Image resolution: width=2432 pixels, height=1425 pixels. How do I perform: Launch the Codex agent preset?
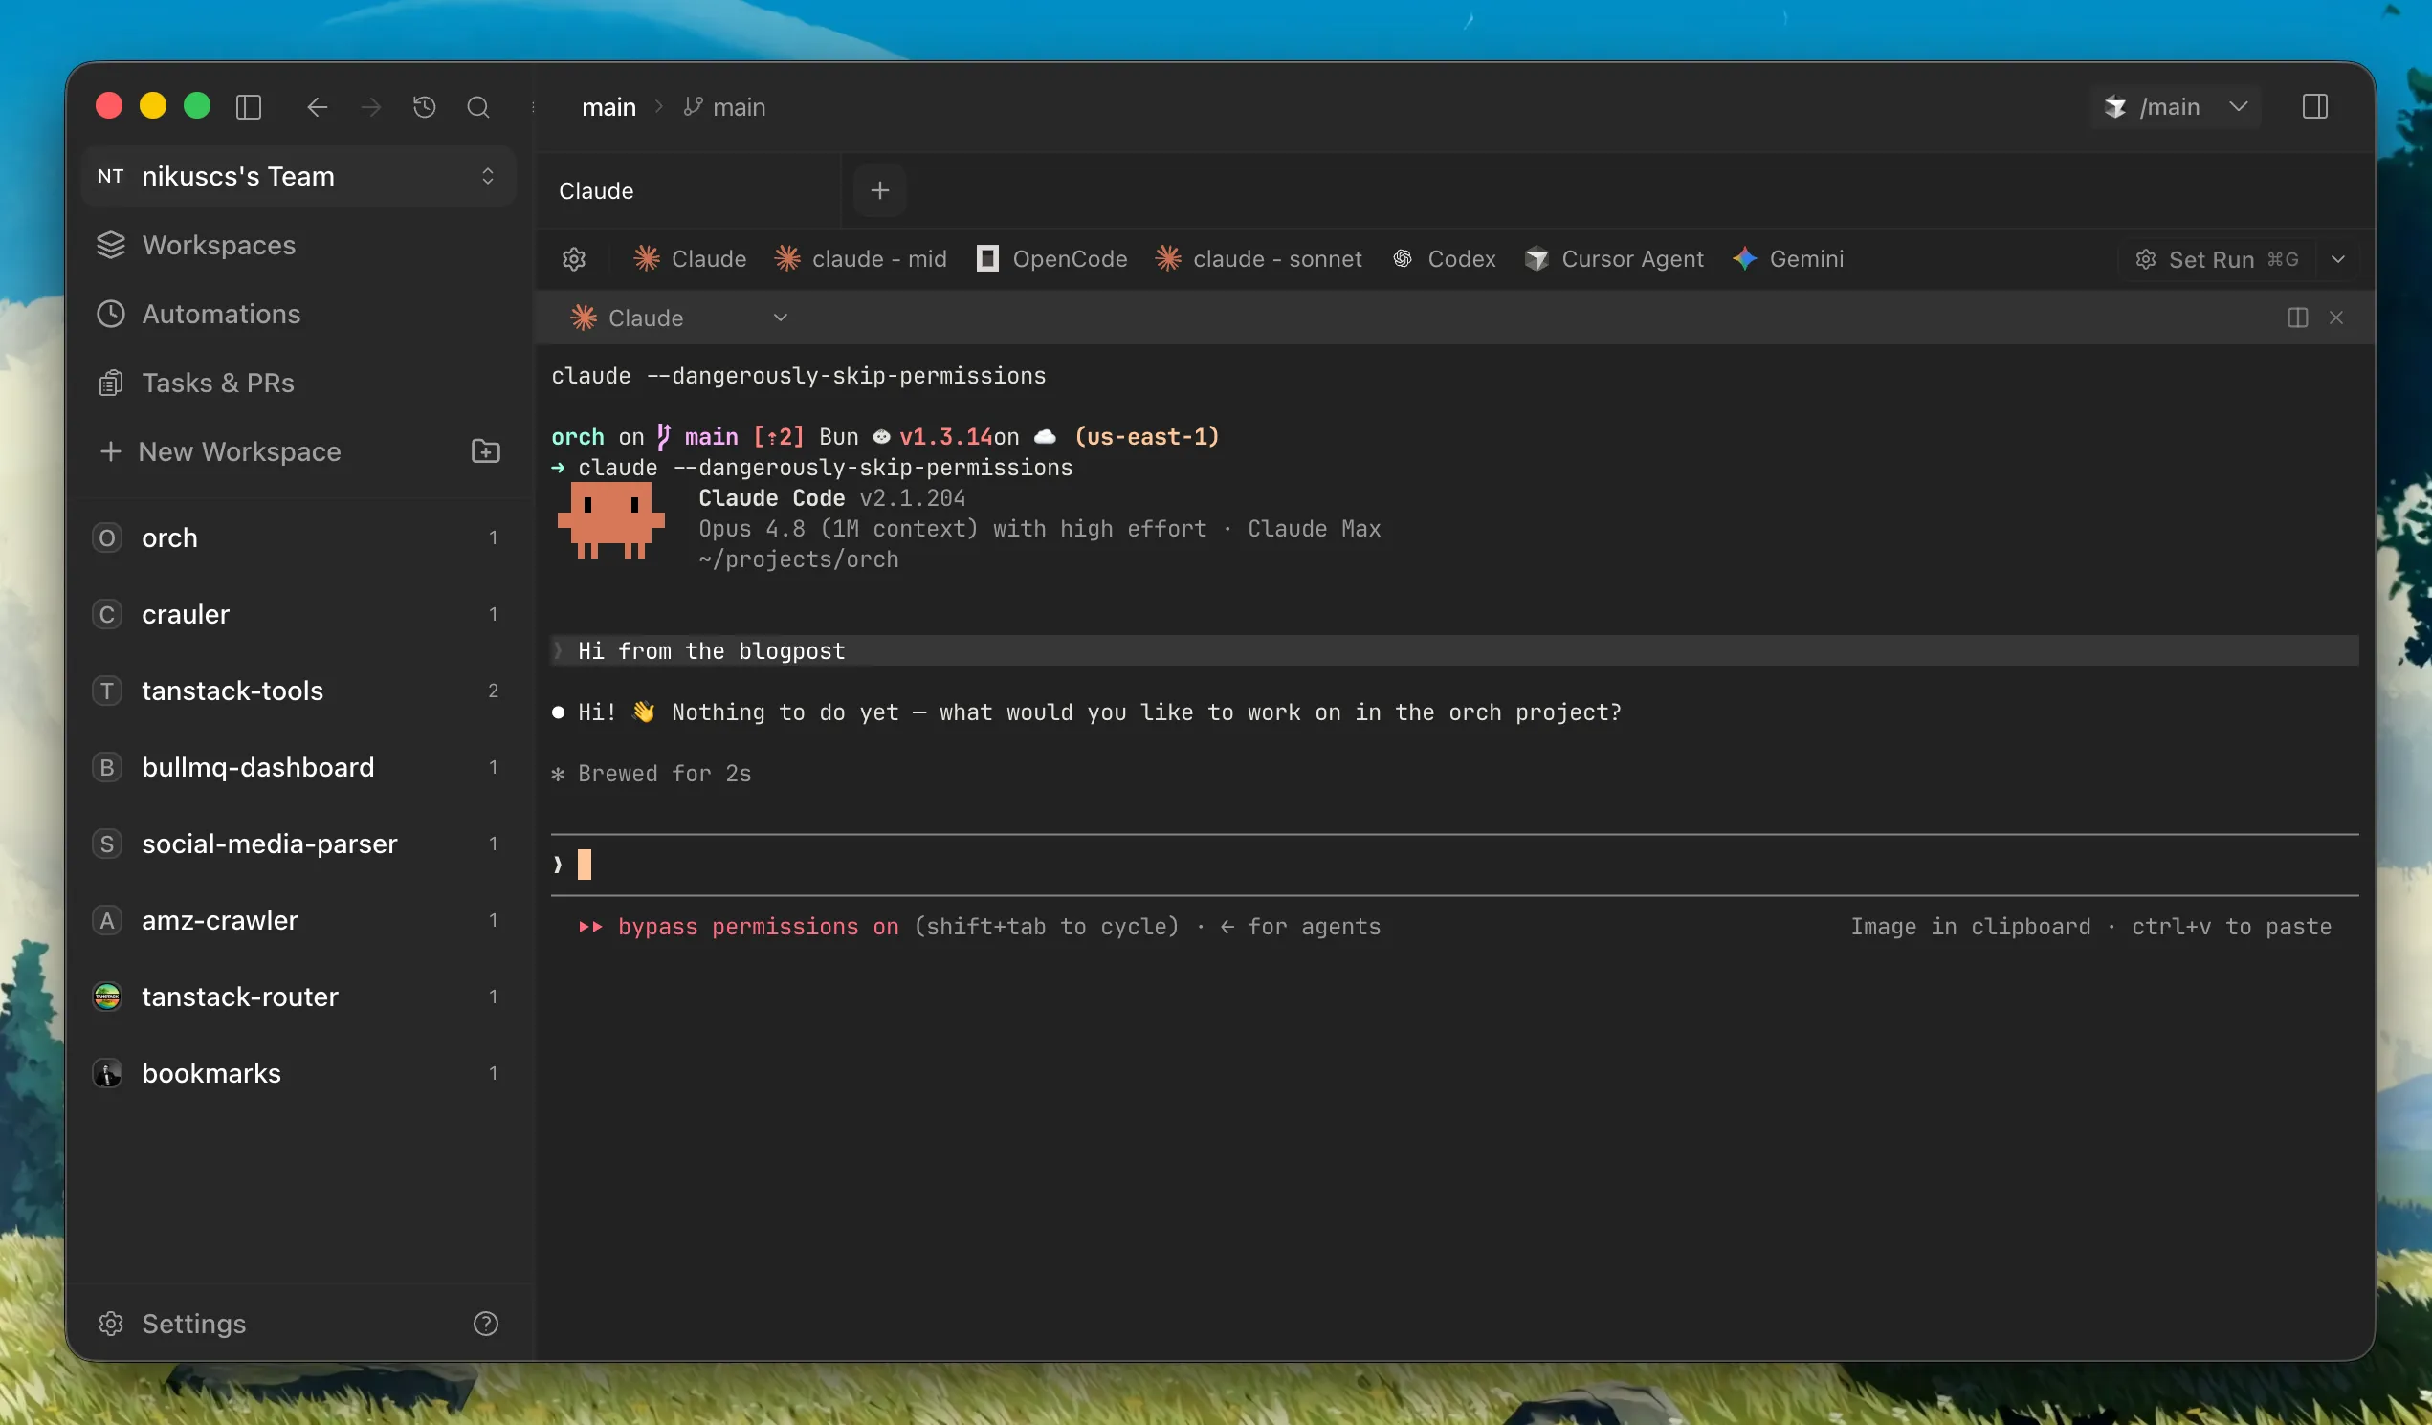(x=1444, y=258)
